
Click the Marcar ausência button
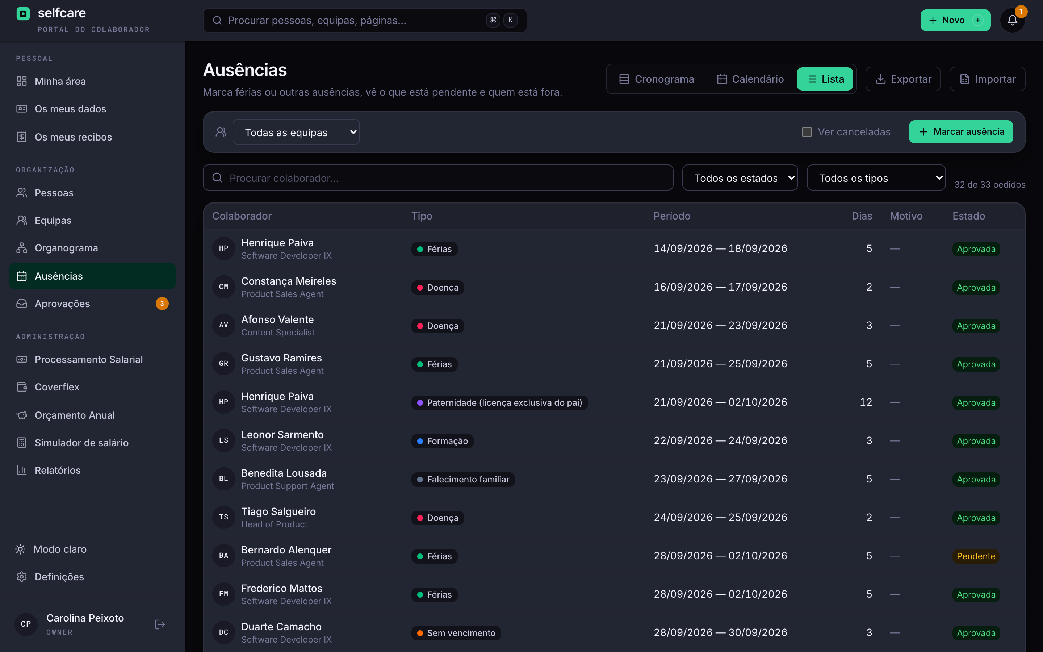click(961, 132)
